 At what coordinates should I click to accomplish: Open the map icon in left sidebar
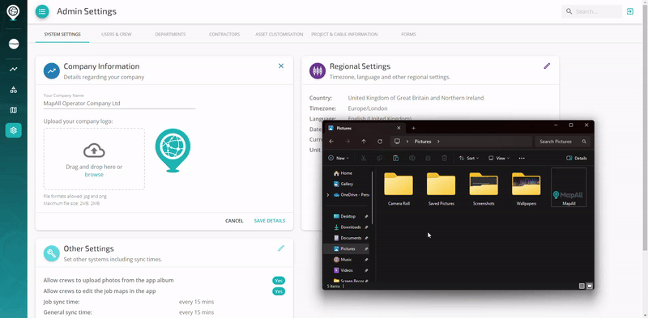14,110
